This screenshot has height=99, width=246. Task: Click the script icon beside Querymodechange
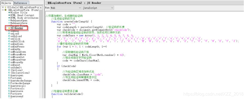click(x=9, y=81)
